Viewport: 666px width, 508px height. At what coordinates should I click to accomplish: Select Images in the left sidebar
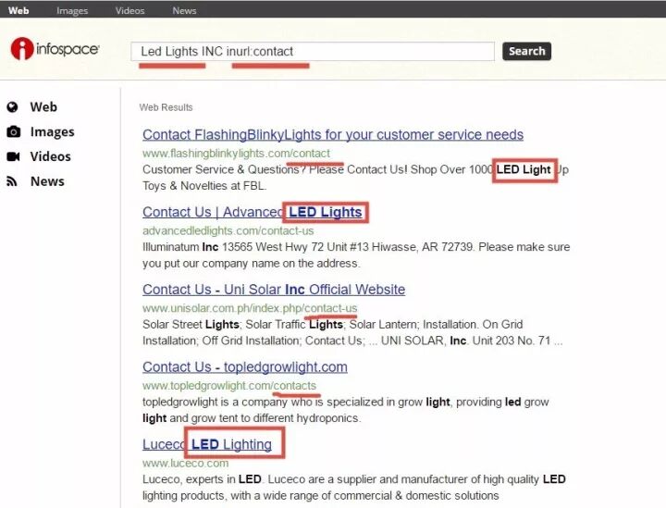click(52, 132)
